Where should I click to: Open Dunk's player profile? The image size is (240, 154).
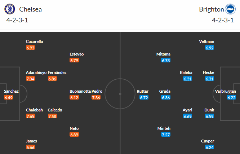209,110
